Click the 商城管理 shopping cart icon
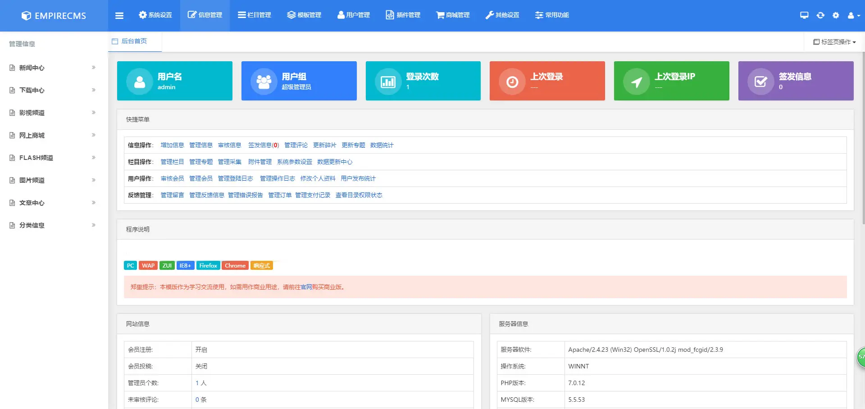The image size is (865, 409). [452, 15]
